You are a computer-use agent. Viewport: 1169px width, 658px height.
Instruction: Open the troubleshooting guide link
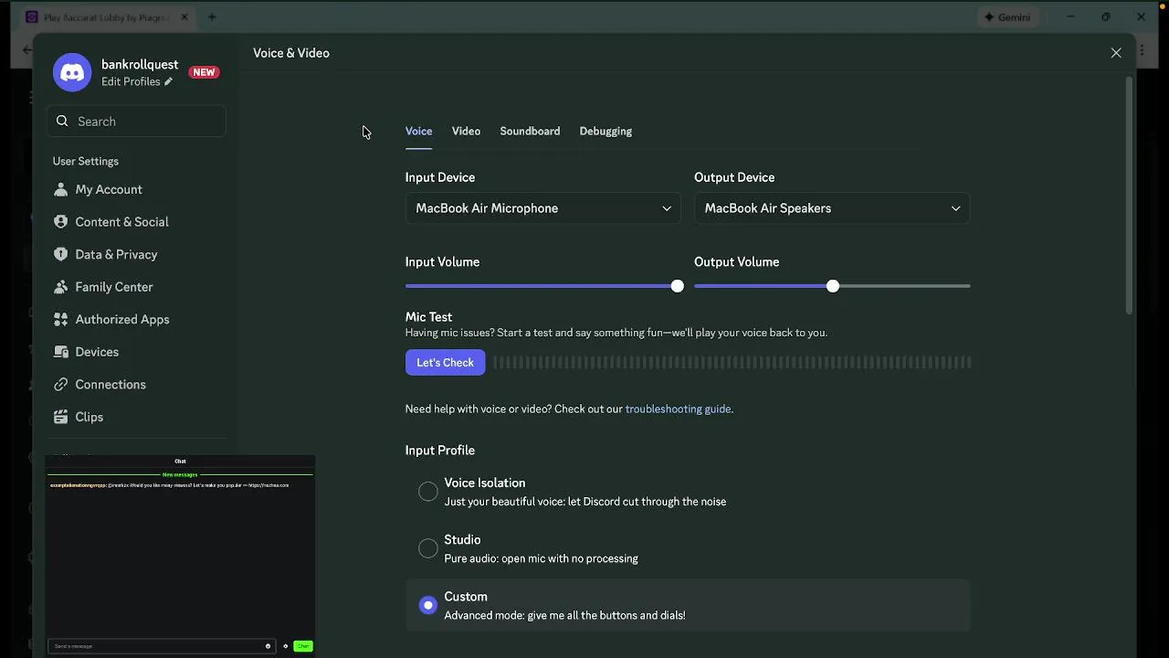click(678, 409)
